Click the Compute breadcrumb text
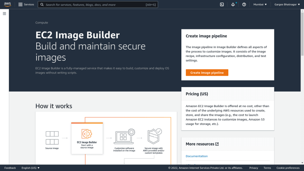Viewport: 304px width, 171px height. pyautogui.click(x=42, y=23)
